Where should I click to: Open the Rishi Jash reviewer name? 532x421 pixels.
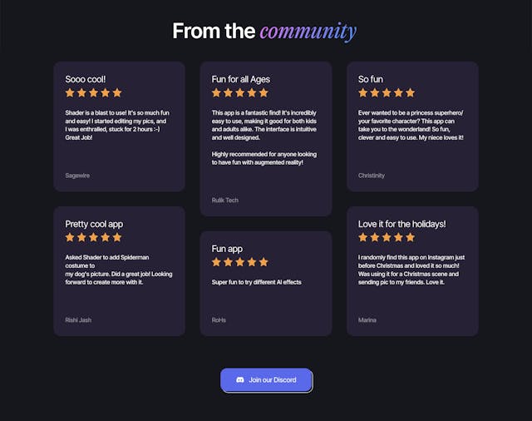(x=79, y=319)
